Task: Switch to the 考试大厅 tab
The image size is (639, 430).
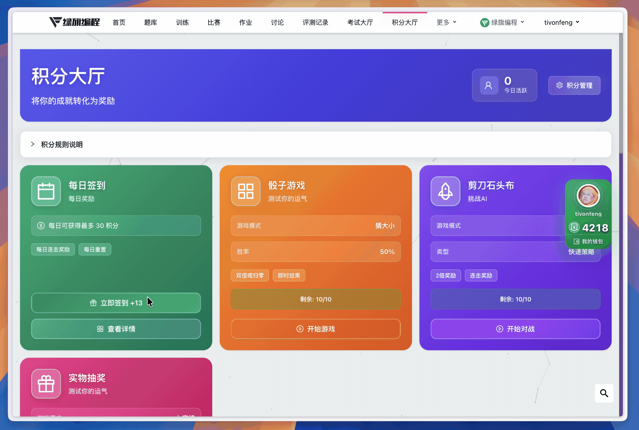Action: tap(360, 22)
